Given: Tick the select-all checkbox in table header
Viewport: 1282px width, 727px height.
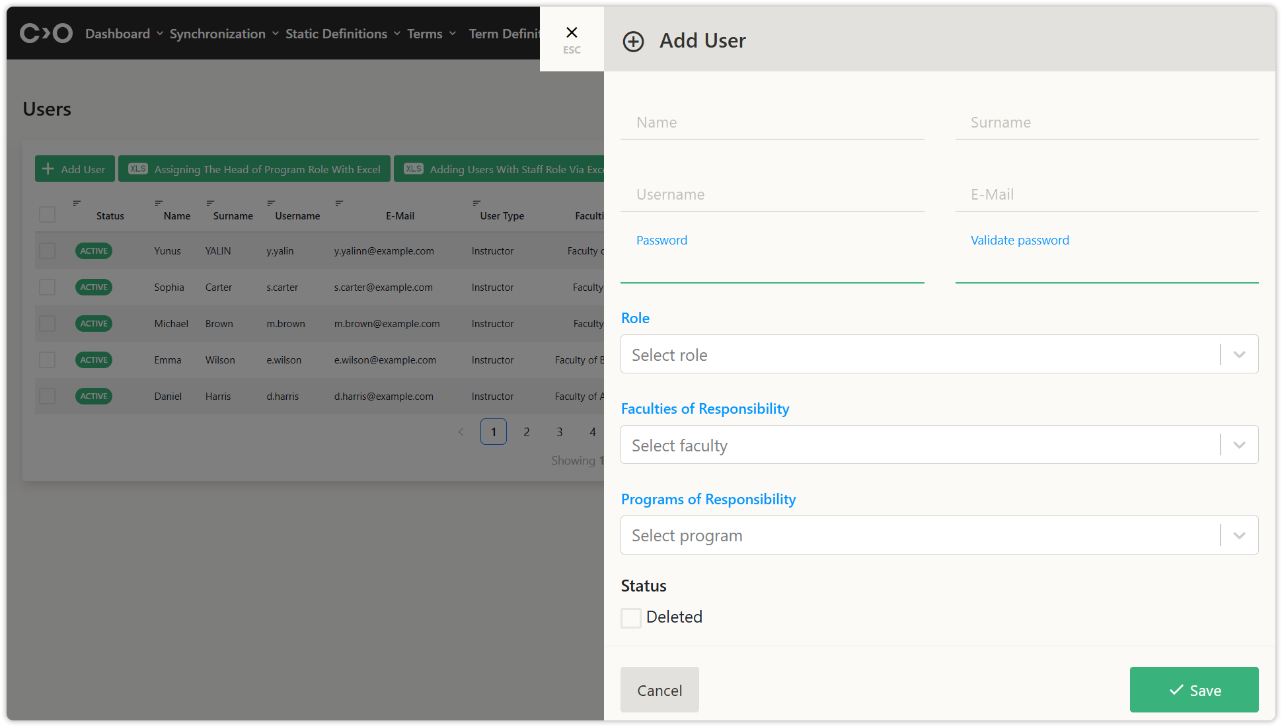Looking at the screenshot, I should (47, 215).
